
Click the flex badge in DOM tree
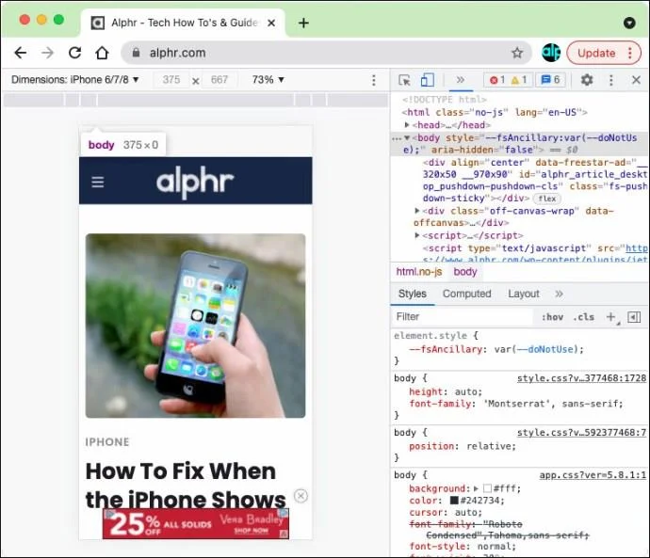(546, 199)
